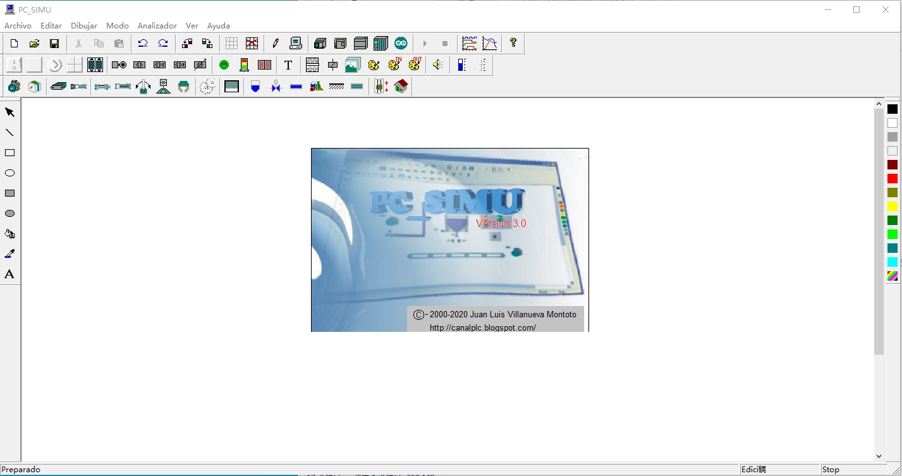Click the PC computer monitor icon
902x476 pixels.
click(295, 44)
